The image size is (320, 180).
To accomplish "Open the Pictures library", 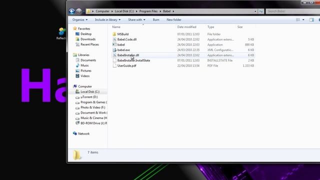I will click(x=85, y=71).
